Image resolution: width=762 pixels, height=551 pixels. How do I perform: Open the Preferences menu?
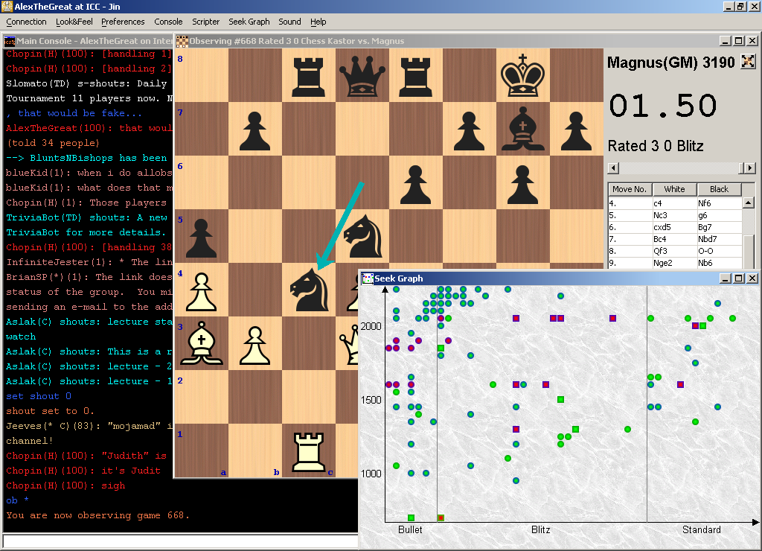[x=124, y=22]
